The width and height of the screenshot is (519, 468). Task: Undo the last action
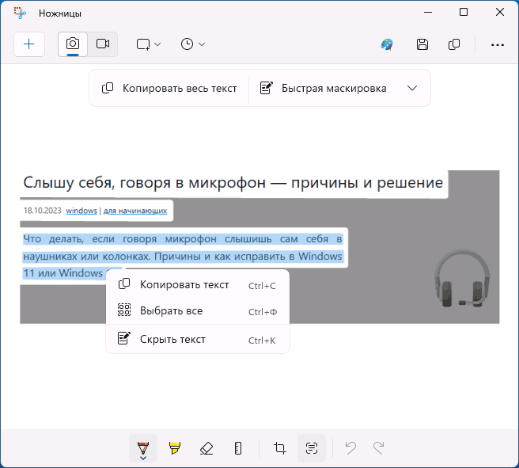pos(350,448)
